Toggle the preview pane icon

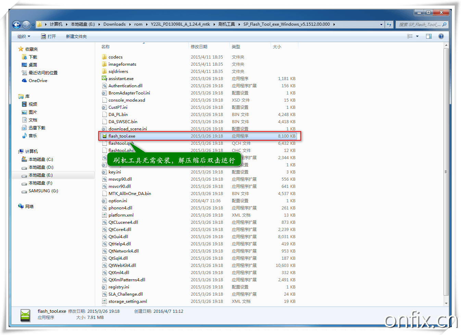(428, 36)
